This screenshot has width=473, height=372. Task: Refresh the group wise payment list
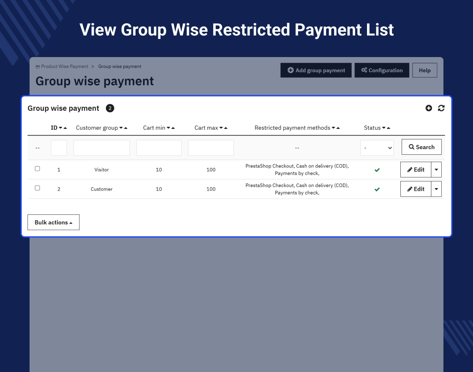441,108
